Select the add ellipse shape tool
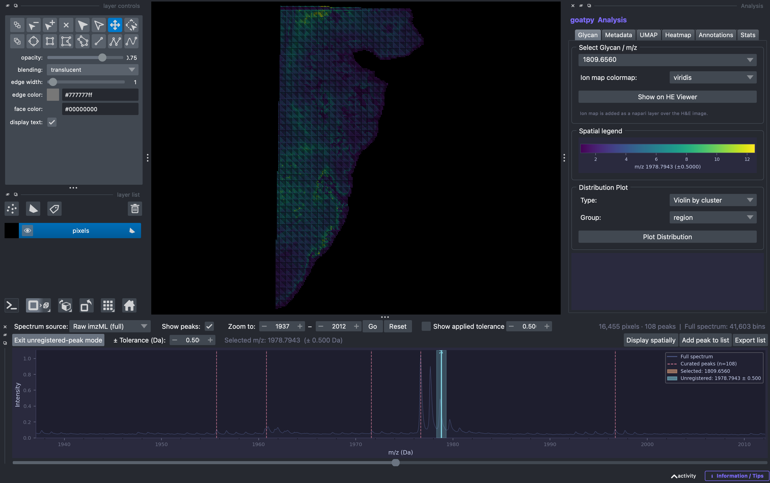 coord(34,41)
